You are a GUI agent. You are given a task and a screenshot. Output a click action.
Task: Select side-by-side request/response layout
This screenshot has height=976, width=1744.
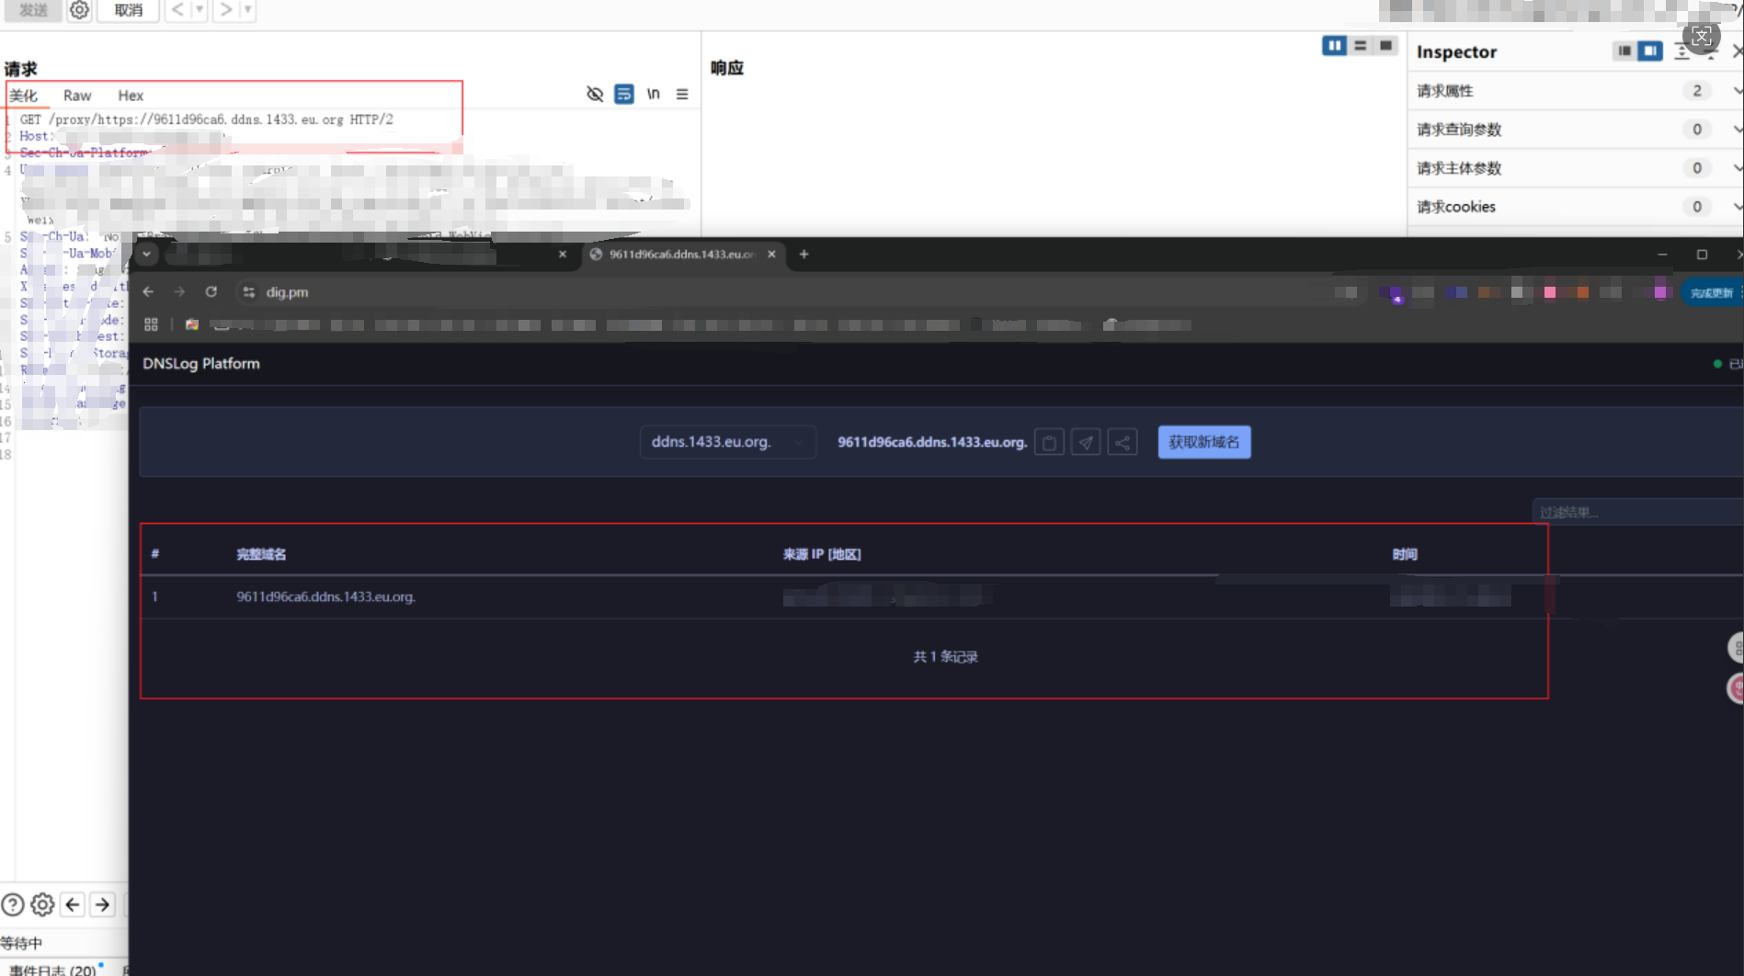coord(1334,45)
